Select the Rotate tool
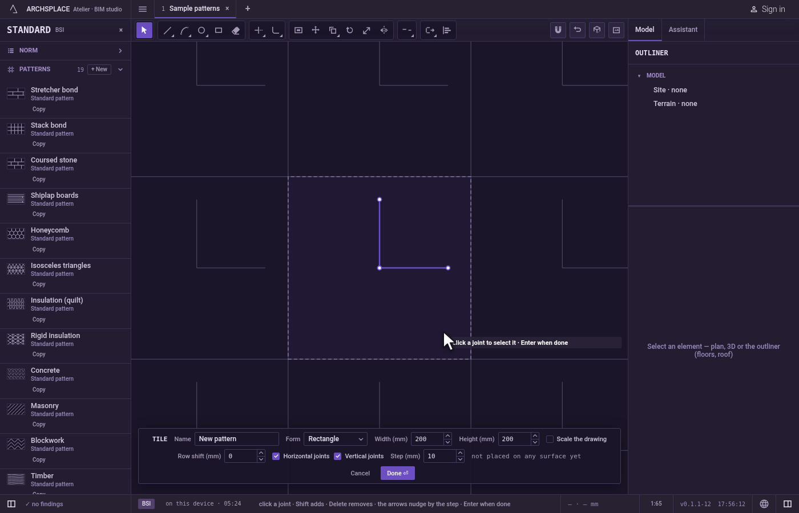This screenshot has width=799, height=513. (350, 30)
